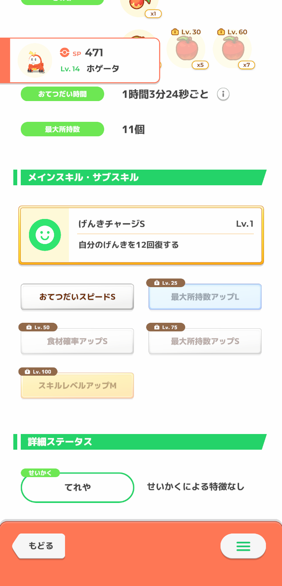
Task: Tap the おてつだい時間 green label
Action: [x=62, y=94]
